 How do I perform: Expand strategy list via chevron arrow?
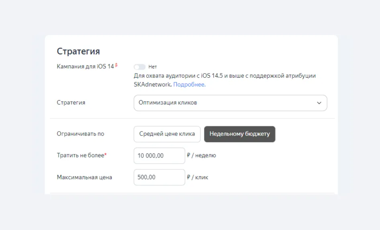click(319, 103)
